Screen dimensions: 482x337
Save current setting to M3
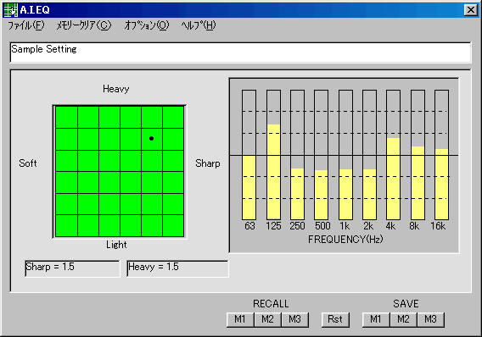[x=430, y=319]
